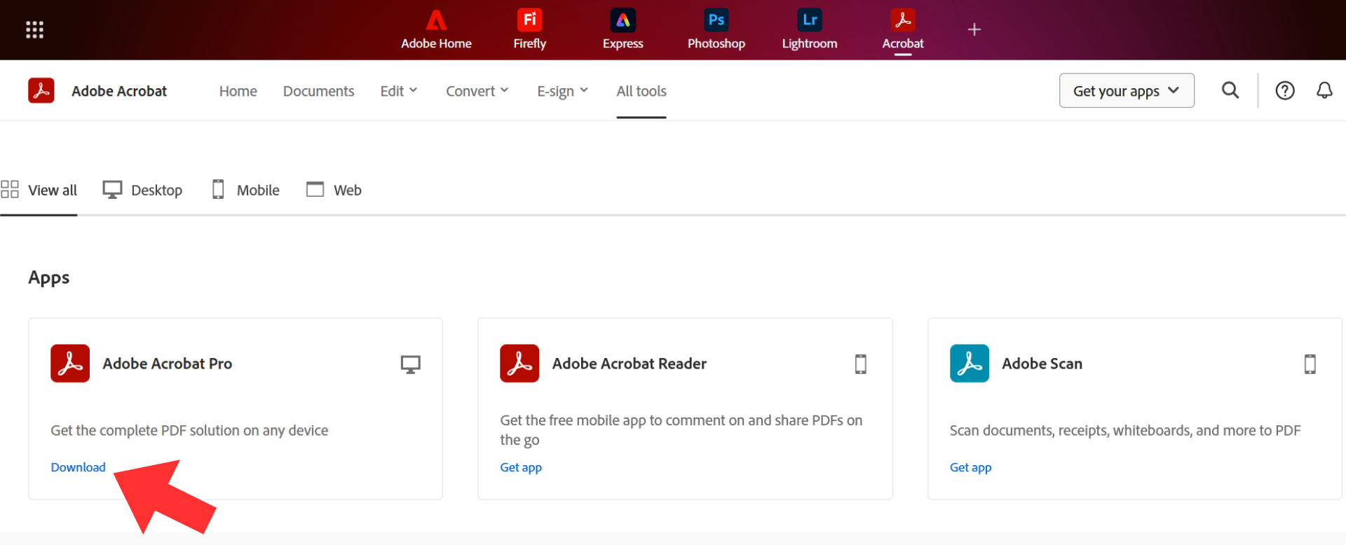Open Adobe Express from top bar
The height and width of the screenshot is (545, 1346).
coord(623,29)
